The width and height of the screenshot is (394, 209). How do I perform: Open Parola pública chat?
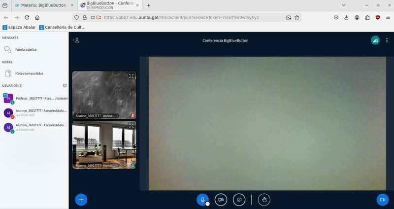pos(26,50)
